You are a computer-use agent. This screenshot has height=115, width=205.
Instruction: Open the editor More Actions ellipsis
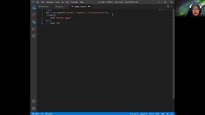172,6
